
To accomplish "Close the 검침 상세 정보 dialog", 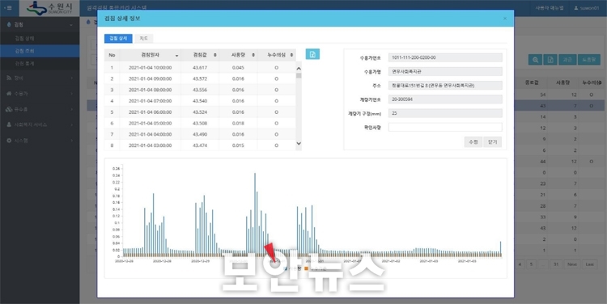I will pos(505,19).
